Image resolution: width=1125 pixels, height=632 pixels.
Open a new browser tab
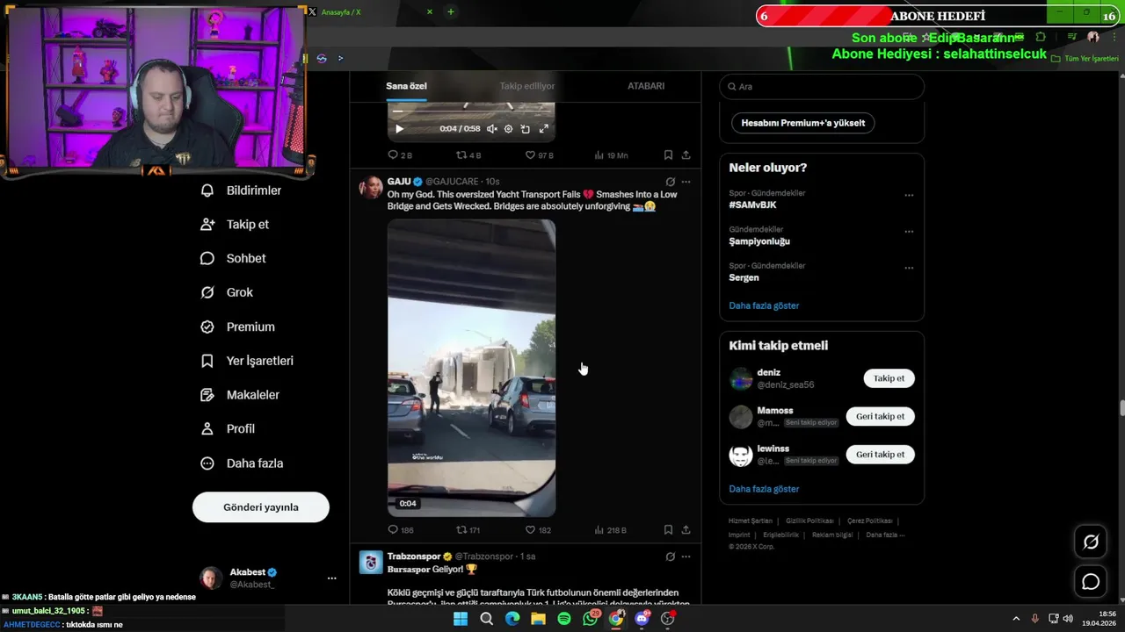click(451, 12)
